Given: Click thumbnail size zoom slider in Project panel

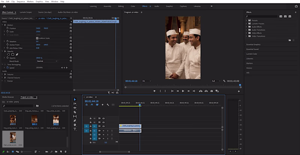Looking at the screenshot, I should pos(26,152).
